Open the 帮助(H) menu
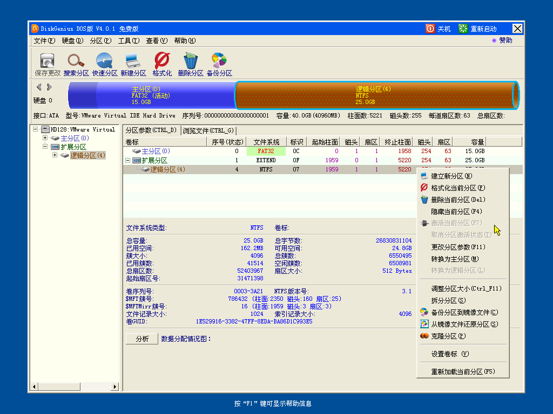 (185, 41)
